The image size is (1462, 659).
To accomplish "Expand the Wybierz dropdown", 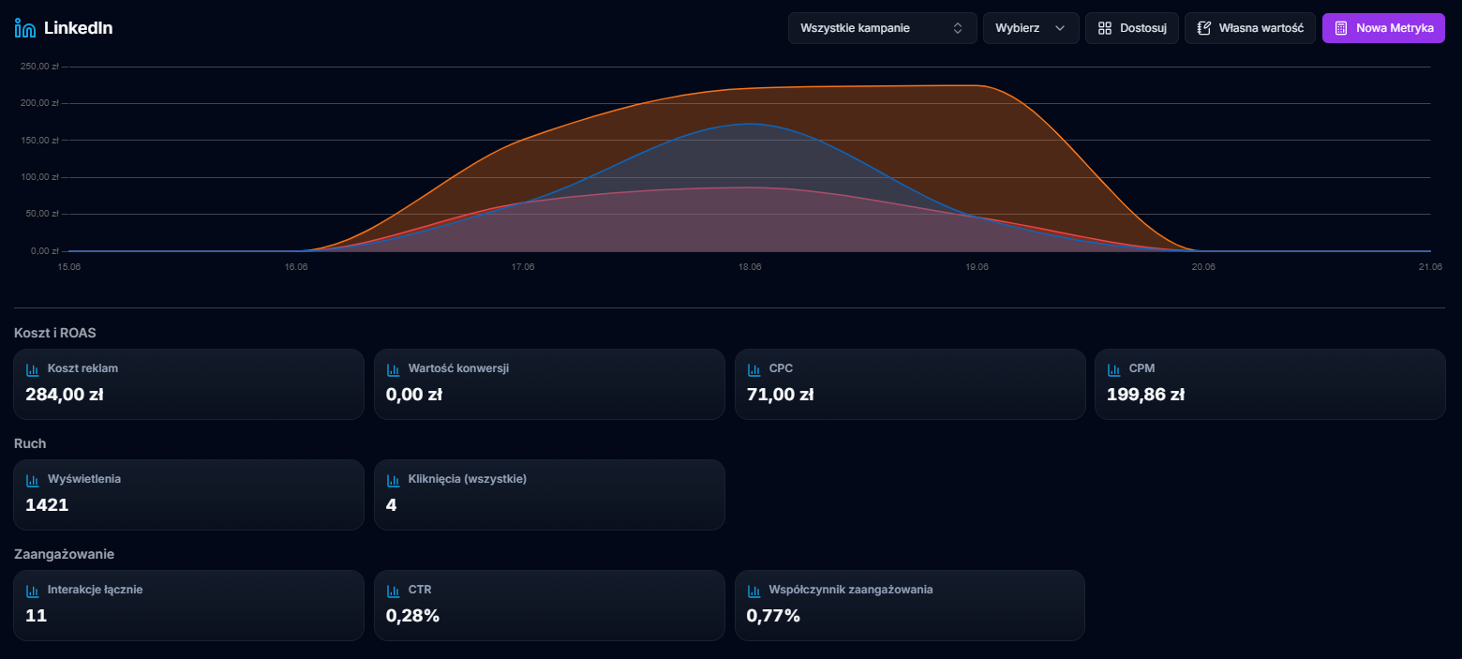I will click(x=1030, y=28).
